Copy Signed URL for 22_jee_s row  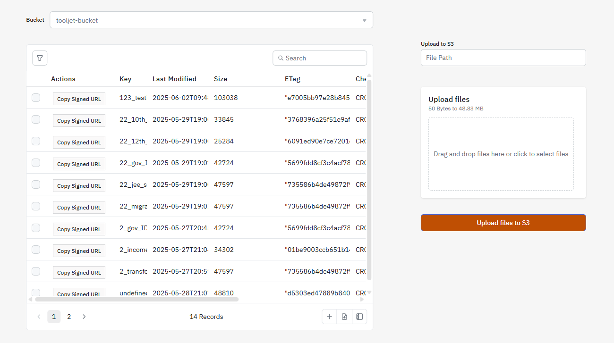pyautogui.click(x=79, y=186)
